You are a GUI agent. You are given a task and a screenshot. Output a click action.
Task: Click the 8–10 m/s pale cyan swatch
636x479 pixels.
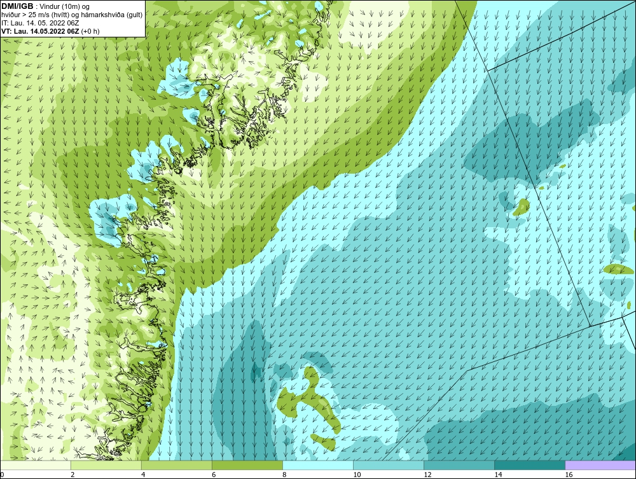pyautogui.click(x=318, y=465)
